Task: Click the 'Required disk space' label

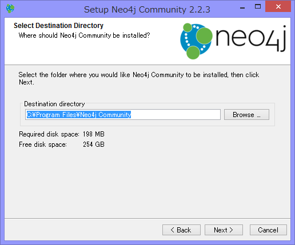Action: click(49, 134)
